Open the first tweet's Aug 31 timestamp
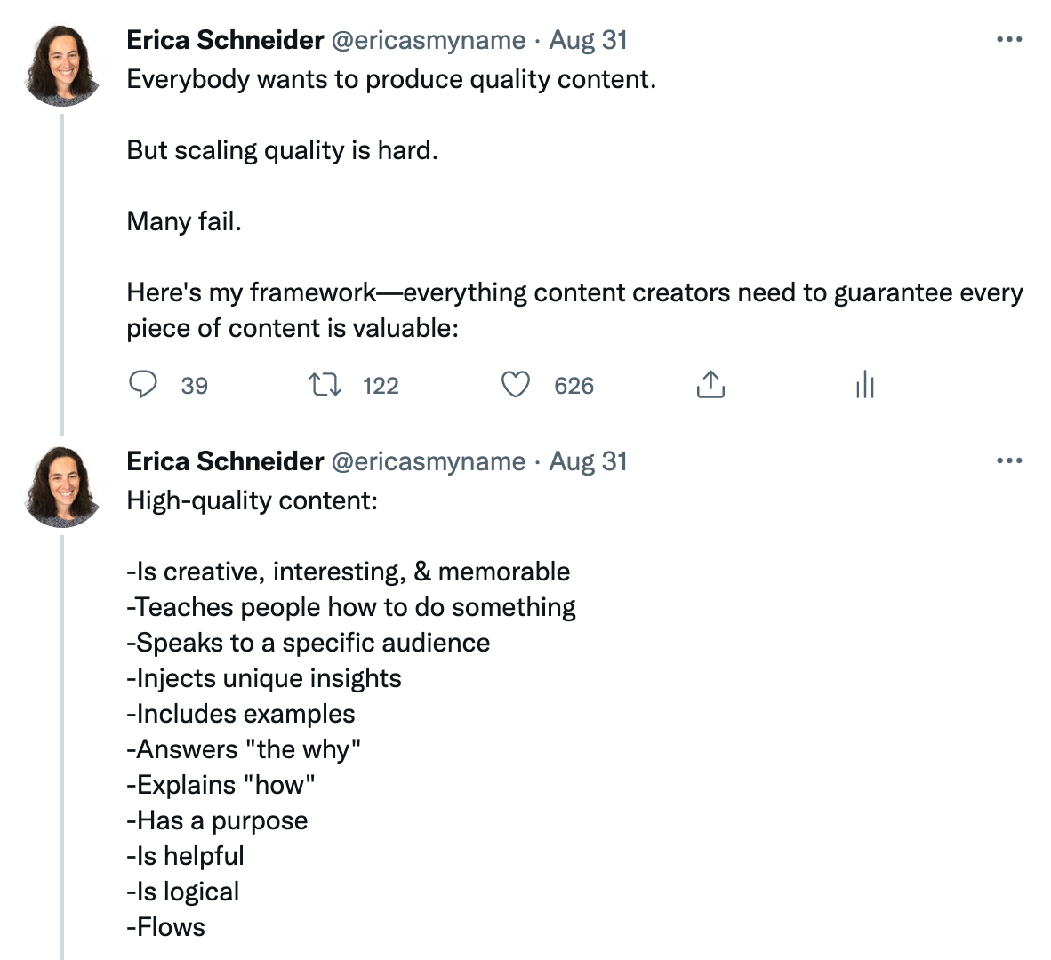Viewport: 1051px width, 960px height. point(588,40)
